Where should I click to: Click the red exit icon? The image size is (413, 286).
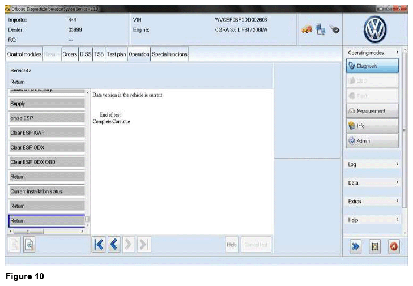click(x=394, y=246)
